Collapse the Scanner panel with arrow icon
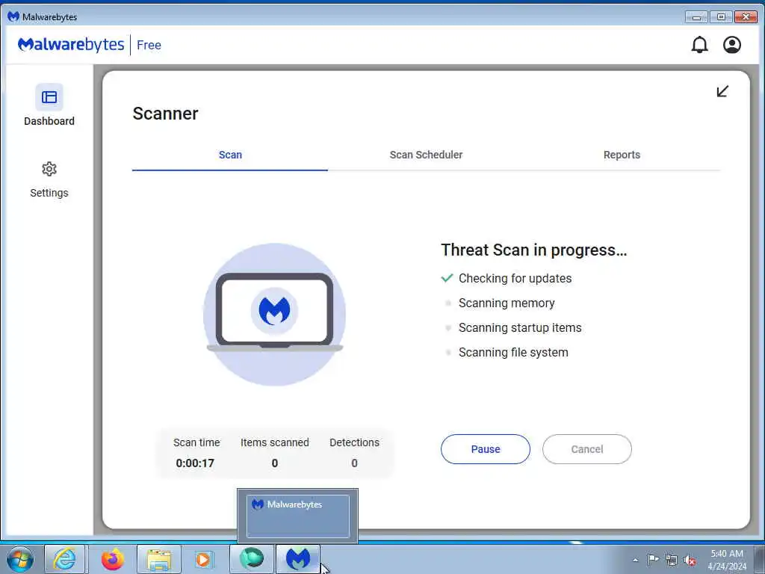This screenshot has height=574, width=765. pos(722,91)
